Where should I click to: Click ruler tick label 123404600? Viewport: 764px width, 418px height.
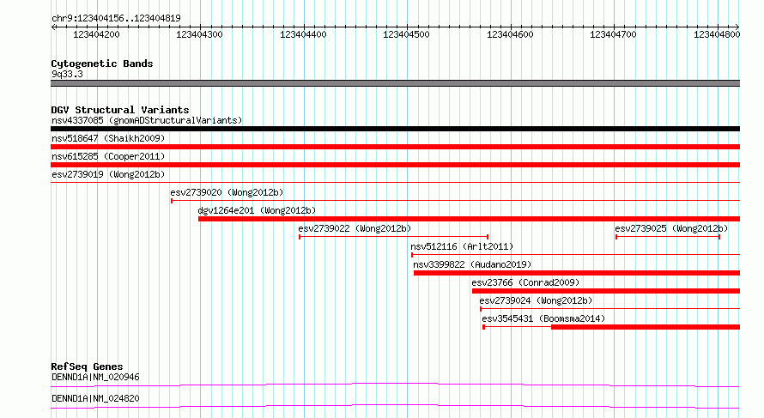(x=510, y=34)
